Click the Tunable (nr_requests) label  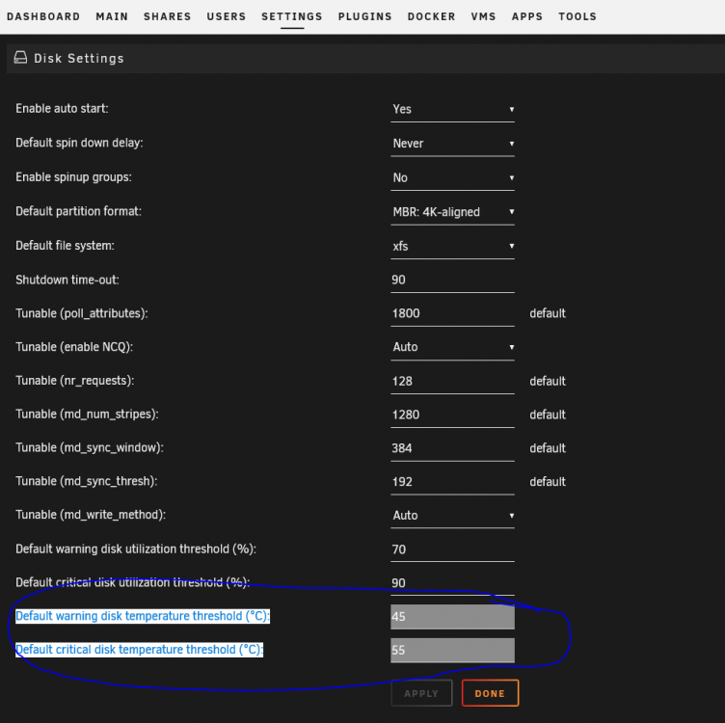coord(75,381)
